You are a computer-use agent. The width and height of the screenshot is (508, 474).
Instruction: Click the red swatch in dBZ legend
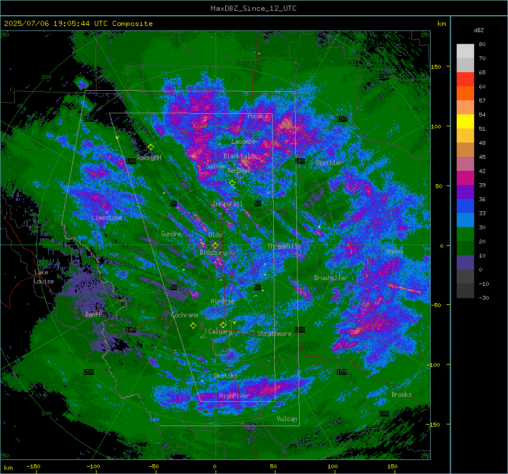click(465, 79)
